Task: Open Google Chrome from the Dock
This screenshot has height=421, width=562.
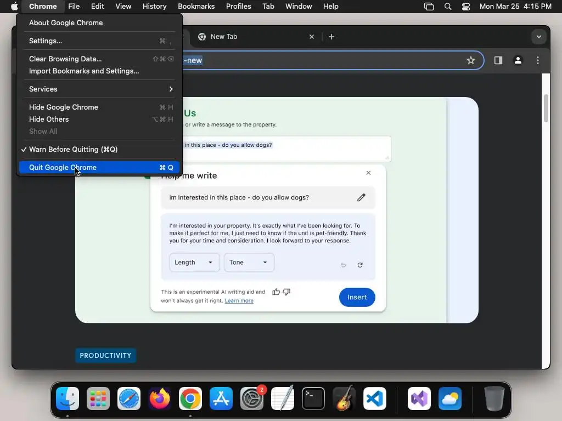Action: (190, 399)
